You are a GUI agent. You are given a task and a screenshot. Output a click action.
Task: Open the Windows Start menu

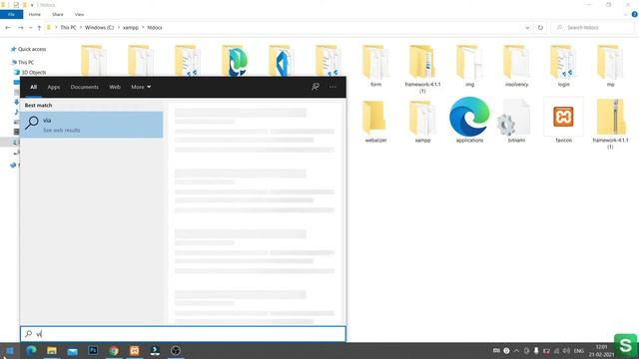pos(10,350)
